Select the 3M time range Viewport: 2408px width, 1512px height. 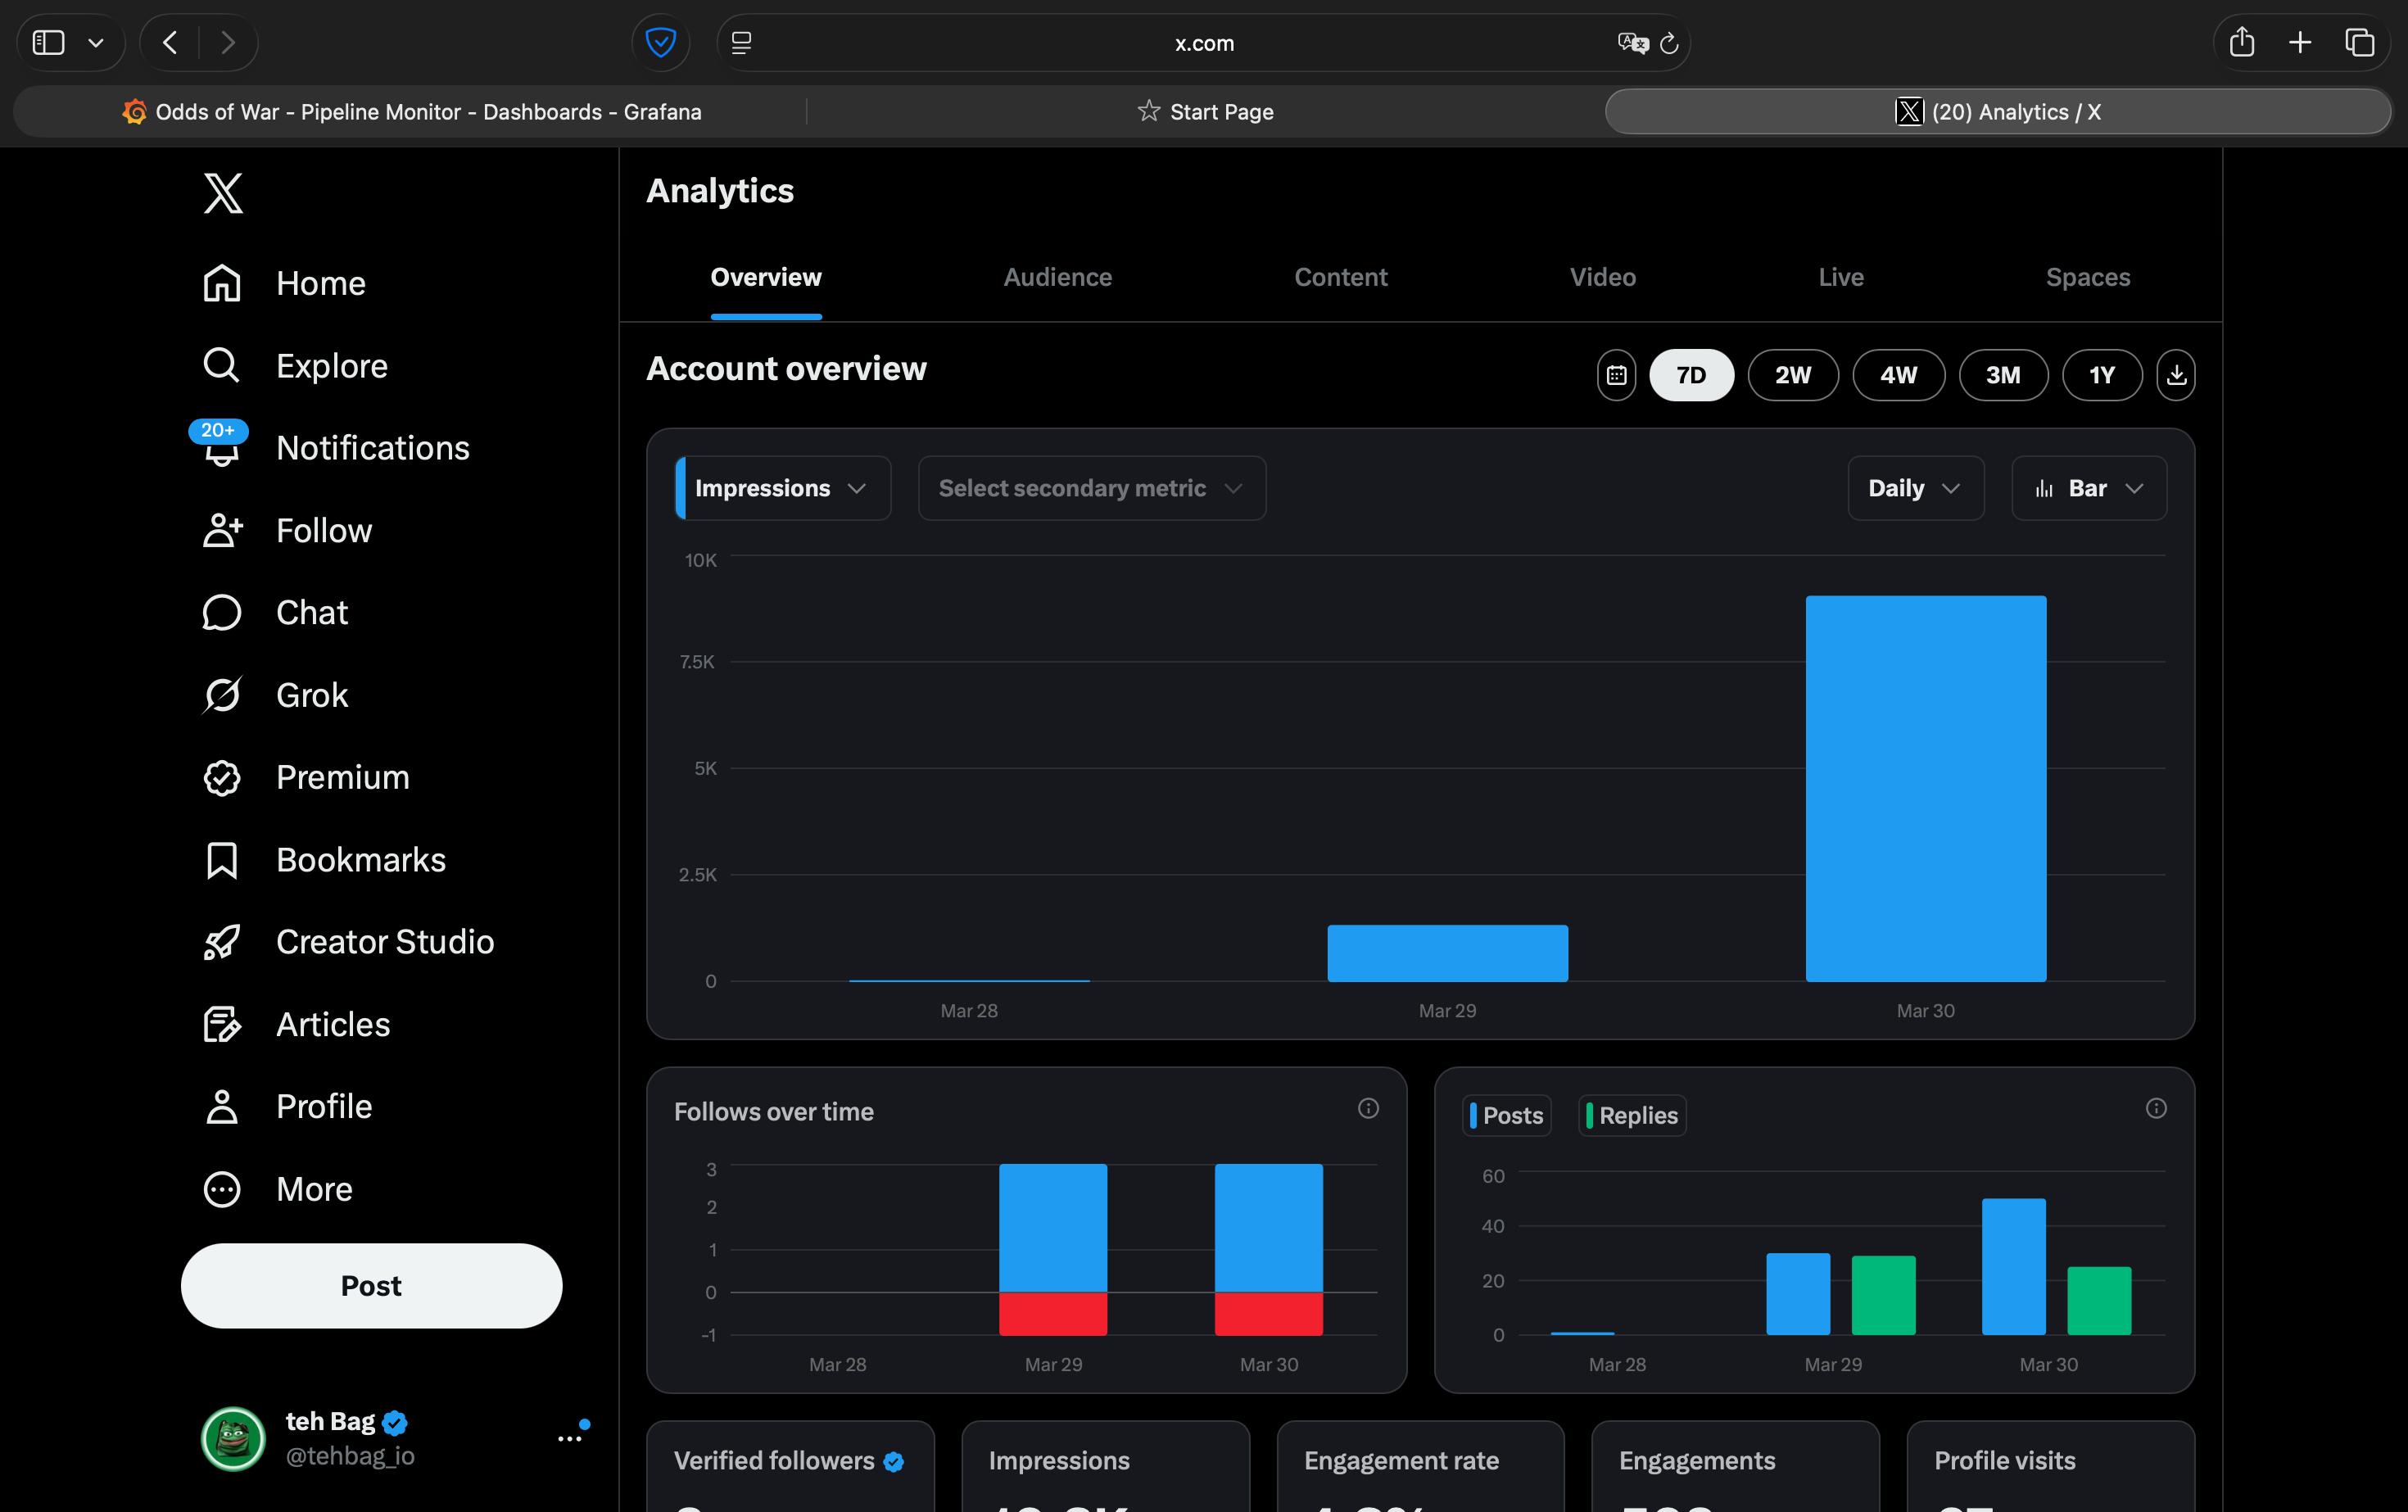(x=2003, y=375)
